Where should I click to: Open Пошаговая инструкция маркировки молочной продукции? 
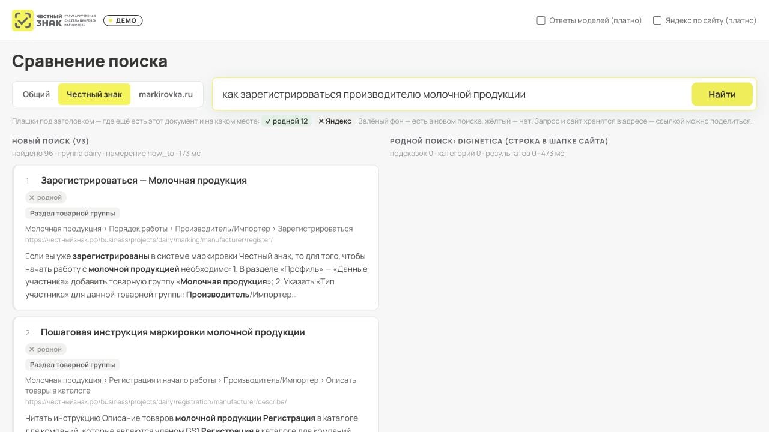(173, 332)
